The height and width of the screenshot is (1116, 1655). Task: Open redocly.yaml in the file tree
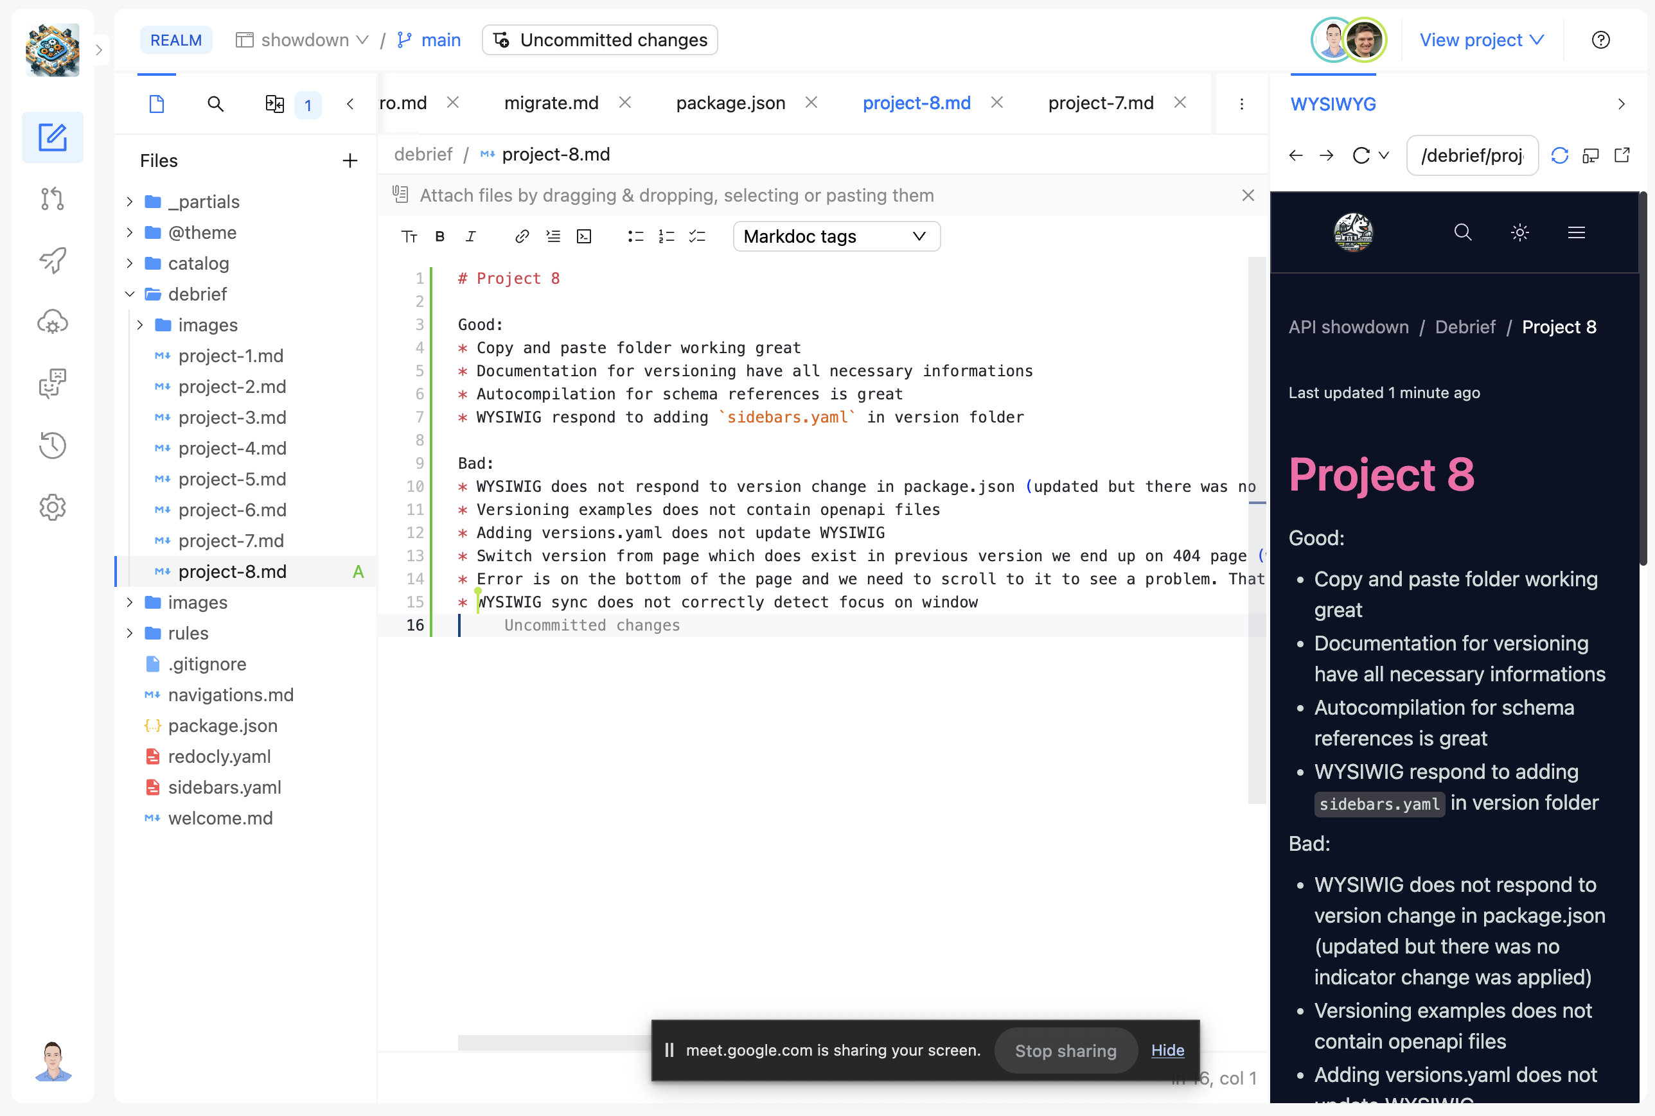pos(219,756)
